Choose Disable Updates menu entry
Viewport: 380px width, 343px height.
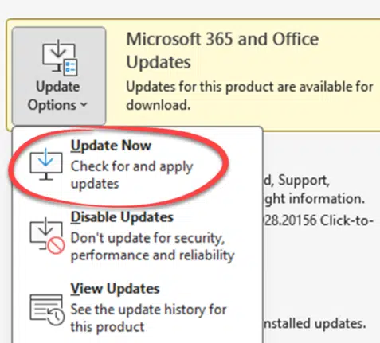click(122, 217)
